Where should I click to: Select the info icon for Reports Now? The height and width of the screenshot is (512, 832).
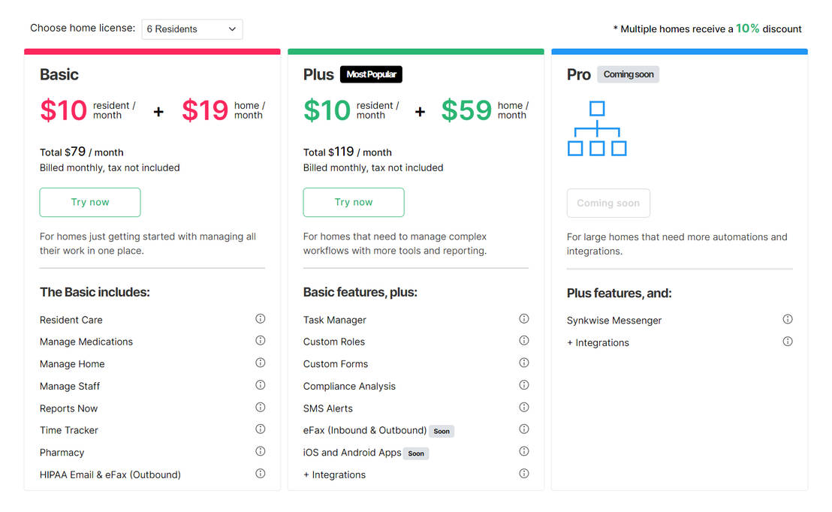(260, 407)
